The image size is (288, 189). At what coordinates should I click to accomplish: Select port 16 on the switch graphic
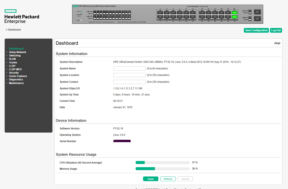coord(208,17)
